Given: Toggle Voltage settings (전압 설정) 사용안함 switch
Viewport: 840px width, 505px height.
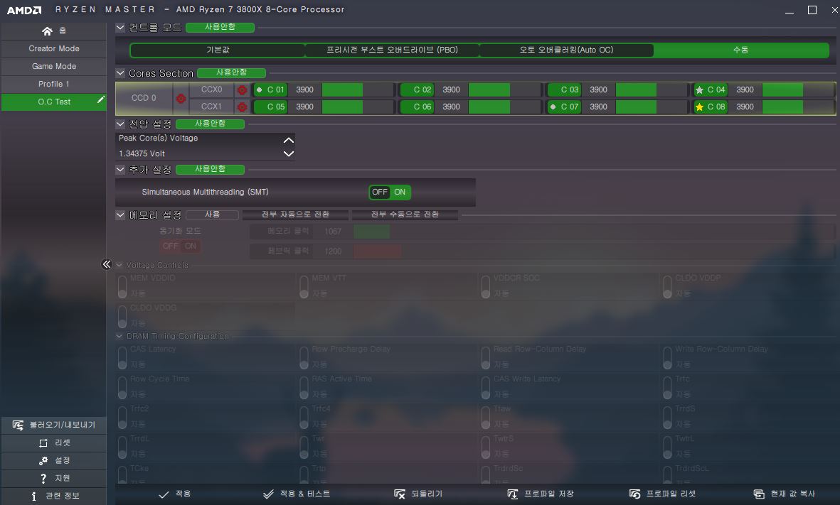Looking at the screenshot, I should coord(210,124).
